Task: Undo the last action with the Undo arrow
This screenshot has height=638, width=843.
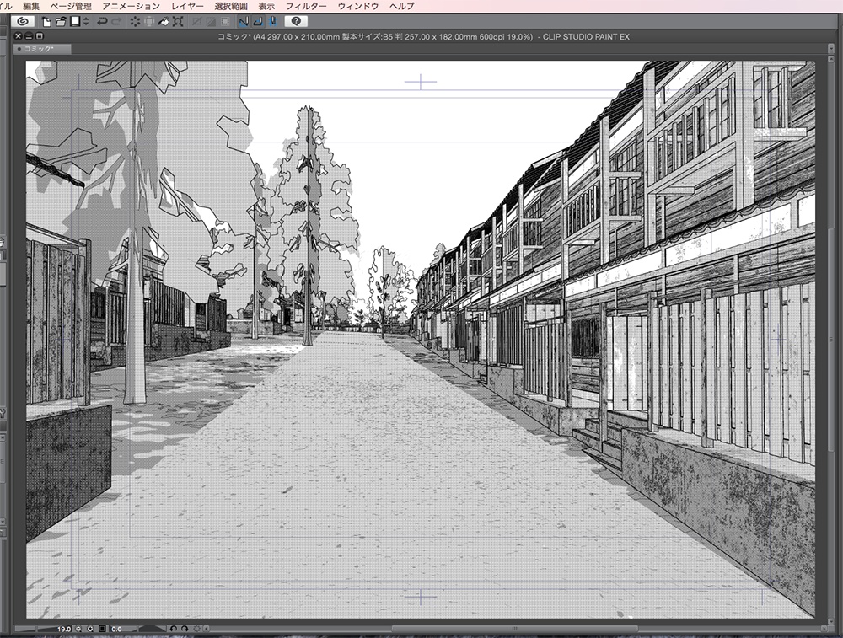Action: 101,24
